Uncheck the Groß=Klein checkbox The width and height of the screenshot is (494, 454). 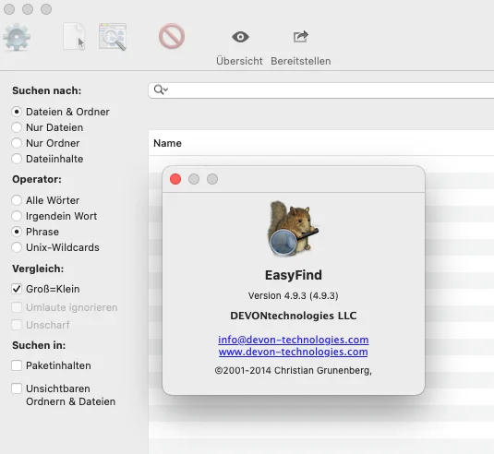(x=17, y=289)
